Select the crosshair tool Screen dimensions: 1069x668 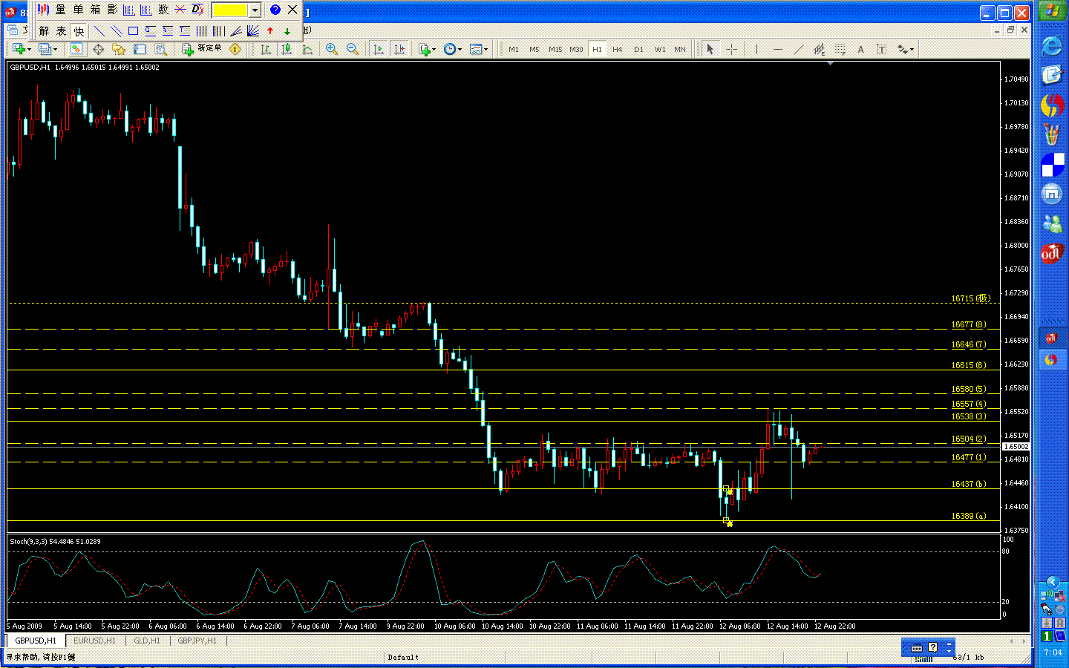pyautogui.click(x=731, y=49)
